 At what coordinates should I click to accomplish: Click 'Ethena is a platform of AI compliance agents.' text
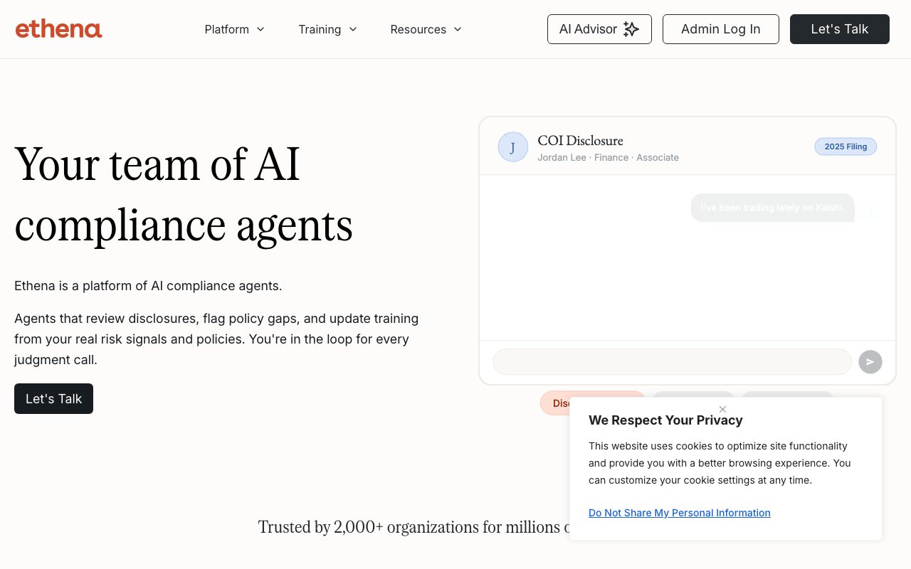[x=148, y=286]
